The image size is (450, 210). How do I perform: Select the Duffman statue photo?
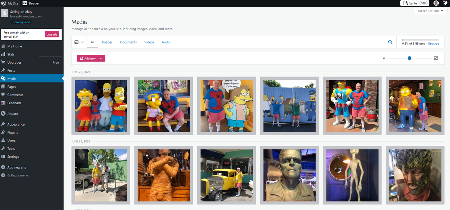[352, 106]
